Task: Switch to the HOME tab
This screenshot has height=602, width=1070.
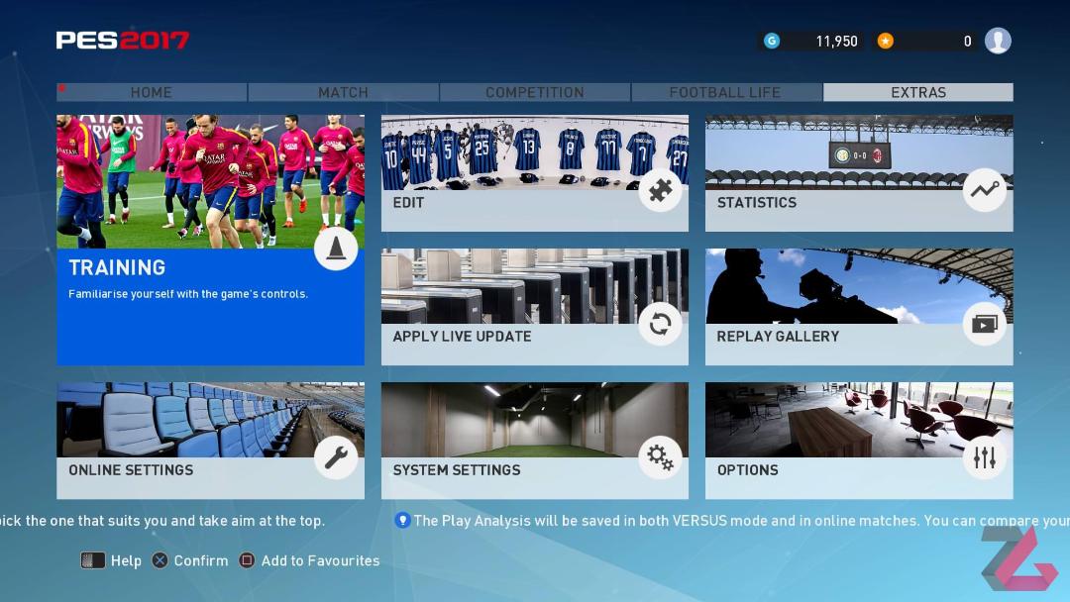Action: tap(152, 92)
